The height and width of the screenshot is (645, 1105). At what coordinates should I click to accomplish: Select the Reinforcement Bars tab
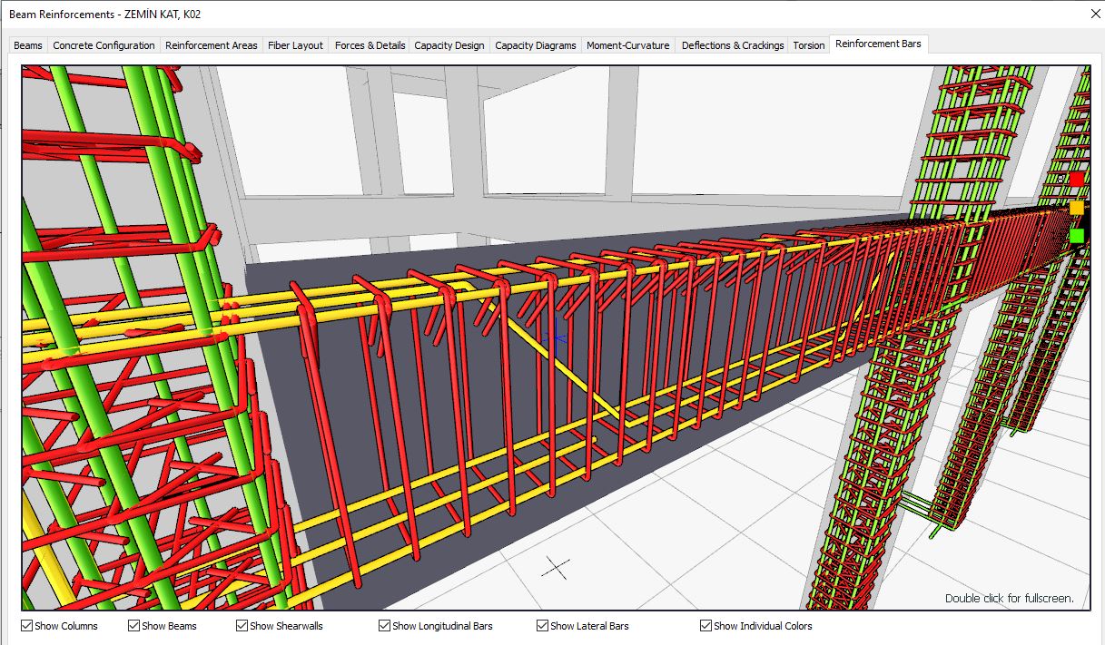click(x=878, y=44)
